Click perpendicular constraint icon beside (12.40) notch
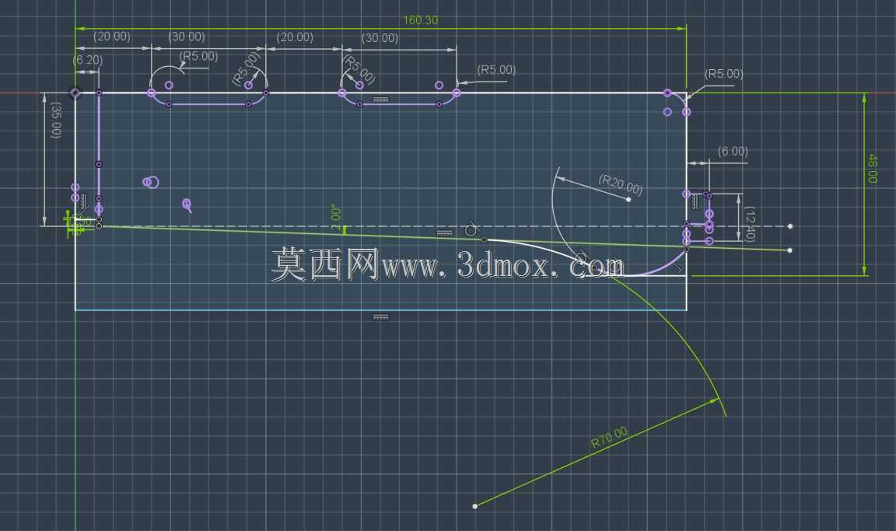 [x=695, y=201]
